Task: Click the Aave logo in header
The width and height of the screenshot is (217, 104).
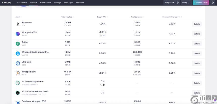Action: click(x=7, y=3)
